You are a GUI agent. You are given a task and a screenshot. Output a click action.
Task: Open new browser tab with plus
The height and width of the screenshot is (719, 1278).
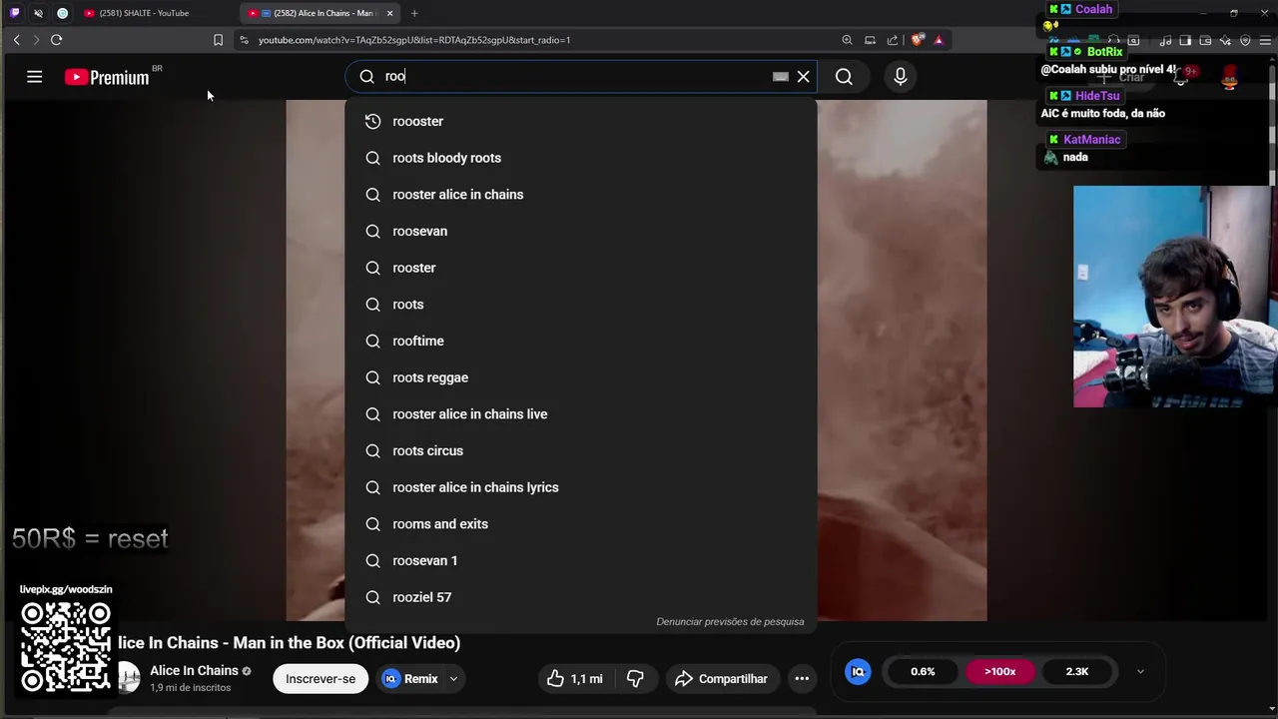(414, 13)
